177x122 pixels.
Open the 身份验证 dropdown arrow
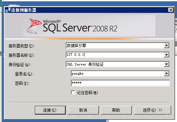[x=166, y=64]
